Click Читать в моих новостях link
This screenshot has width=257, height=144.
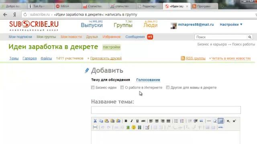pyautogui.click(x=231, y=58)
